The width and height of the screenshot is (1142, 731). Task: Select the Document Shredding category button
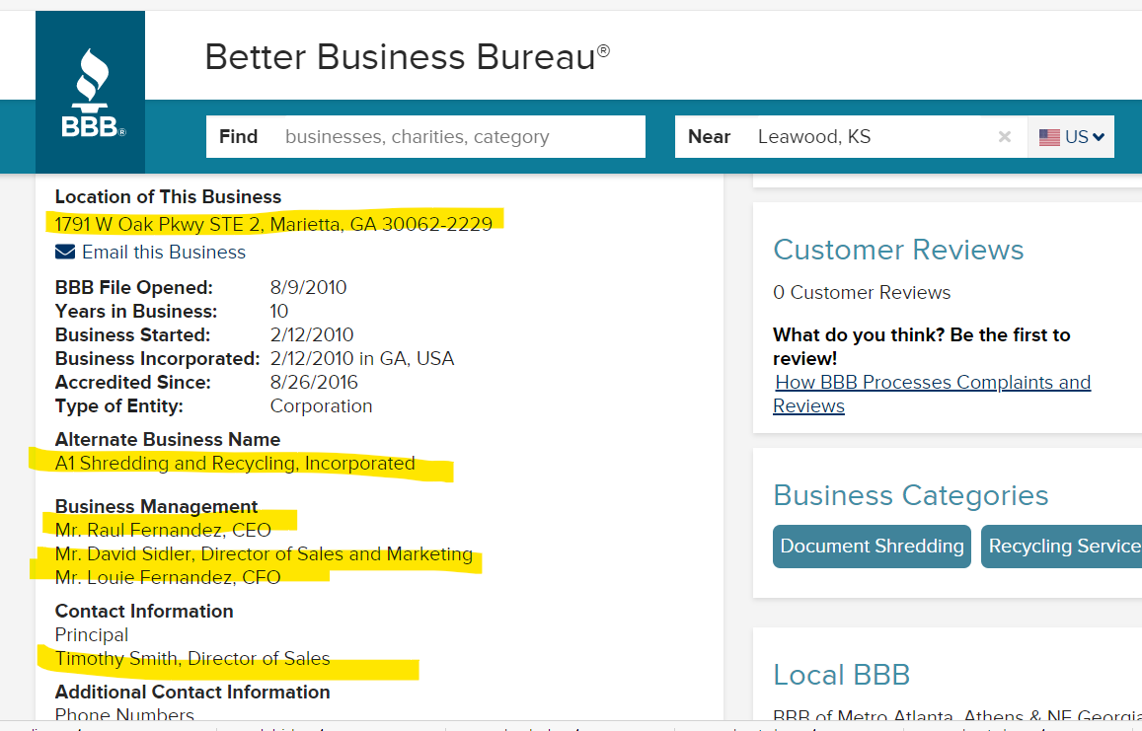[x=872, y=547]
